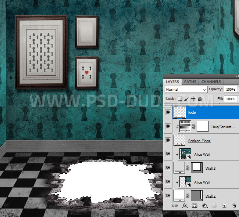
Task: Lock layer position with move icon
Action: (193, 99)
